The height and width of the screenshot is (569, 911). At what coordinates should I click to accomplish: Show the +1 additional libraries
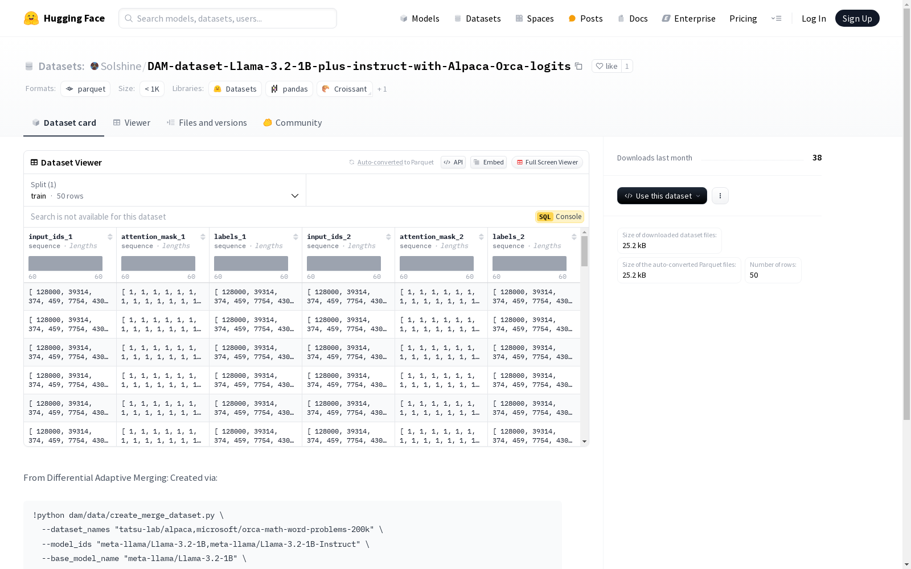(x=382, y=89)
